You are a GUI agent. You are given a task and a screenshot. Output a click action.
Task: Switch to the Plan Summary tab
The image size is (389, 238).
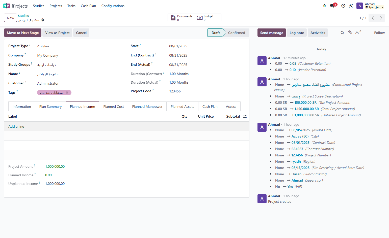[x=50, y=107]
